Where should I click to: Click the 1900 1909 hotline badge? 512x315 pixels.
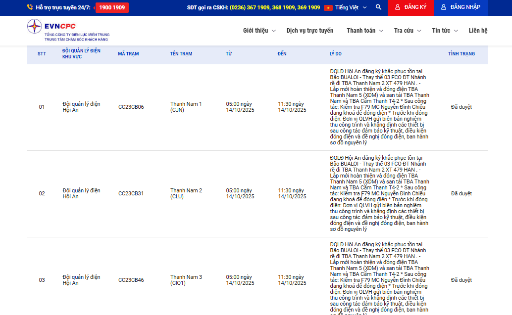pyautogui.click(x=112, y=7)
